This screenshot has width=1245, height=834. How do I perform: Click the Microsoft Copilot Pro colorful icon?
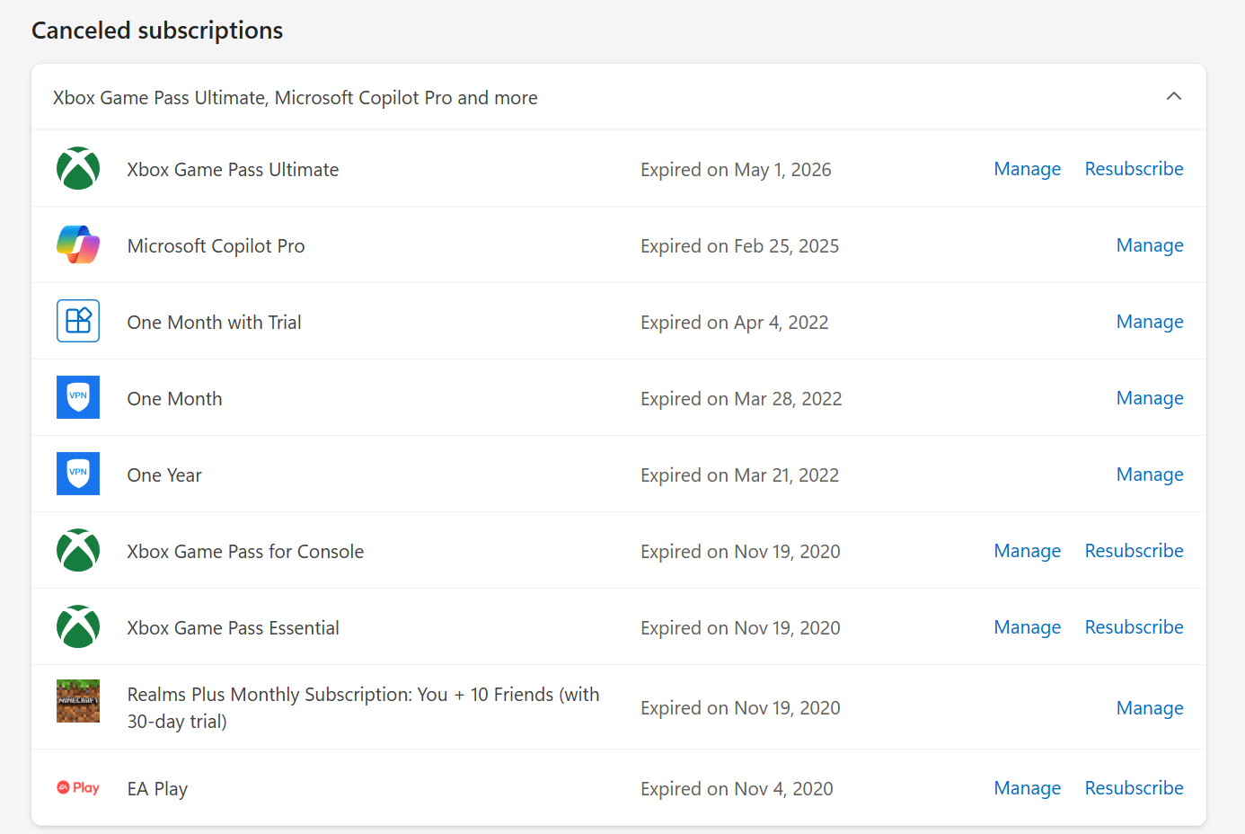(78, 244)
